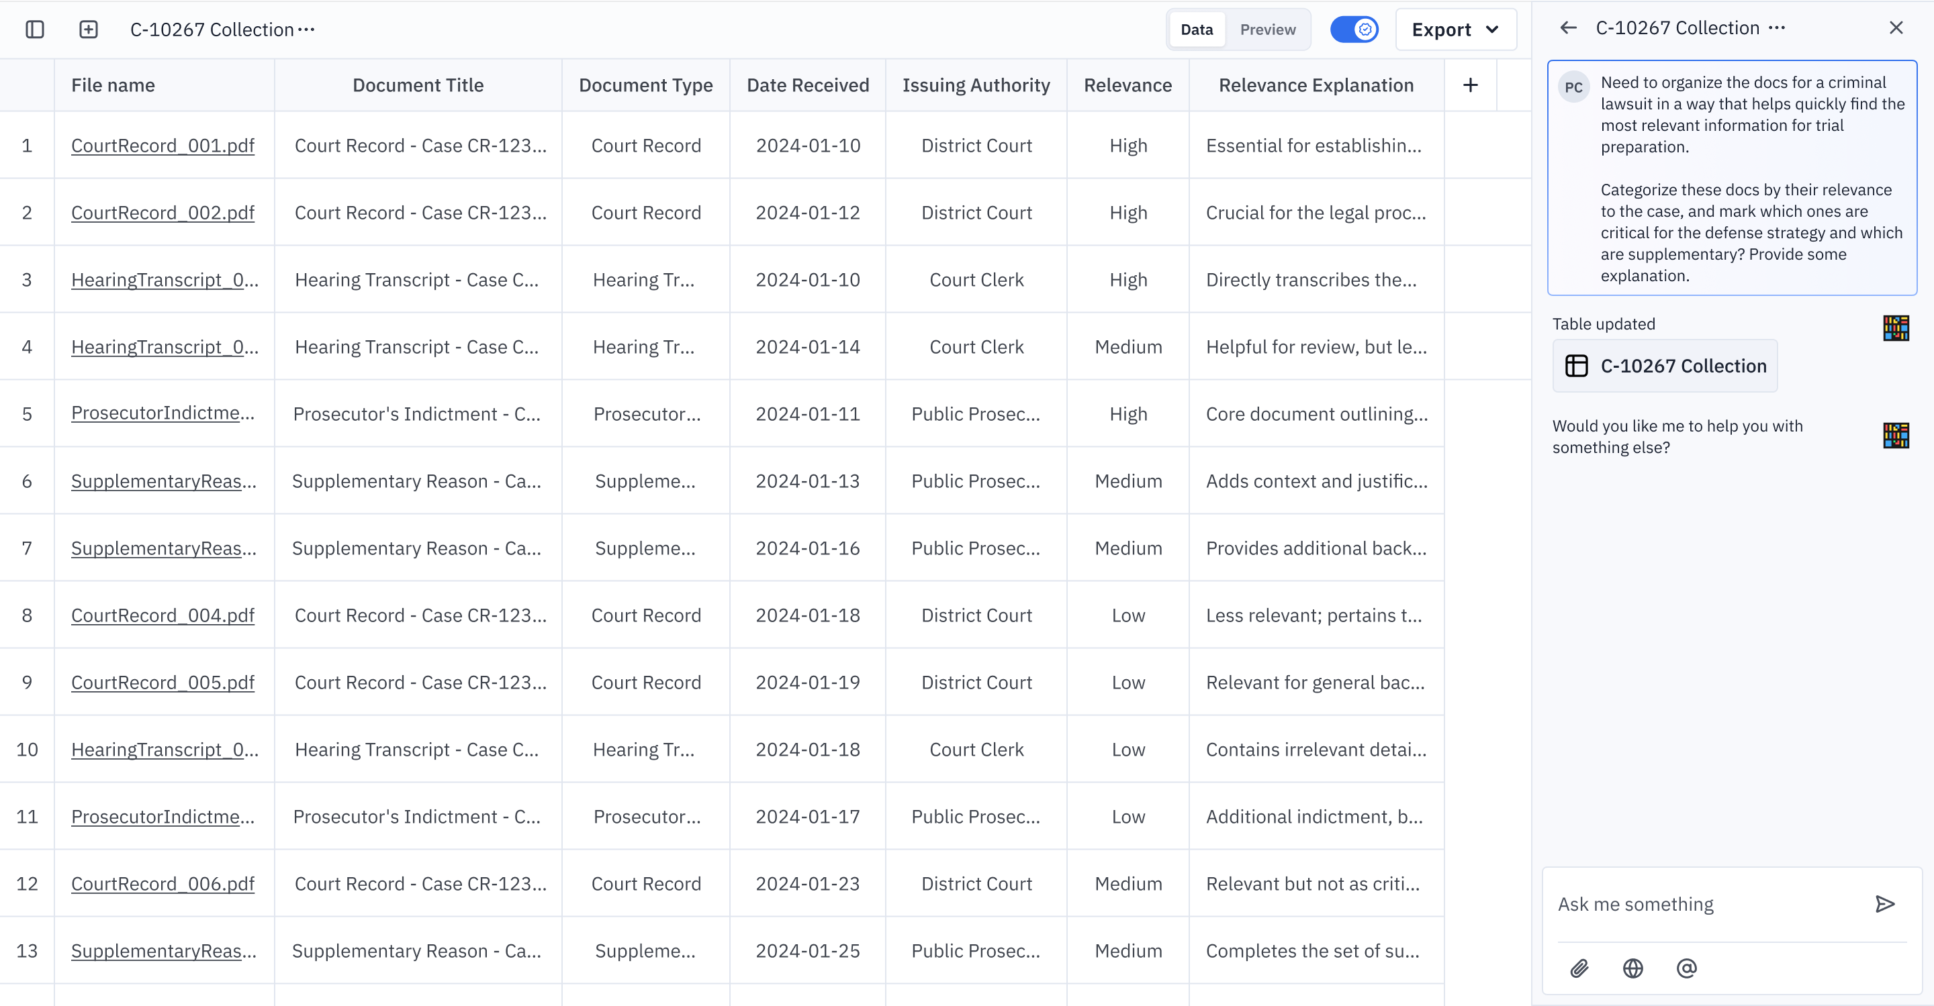Close the chat panel
This screenshot has width=1934, height=1006.
[1896, 28]
